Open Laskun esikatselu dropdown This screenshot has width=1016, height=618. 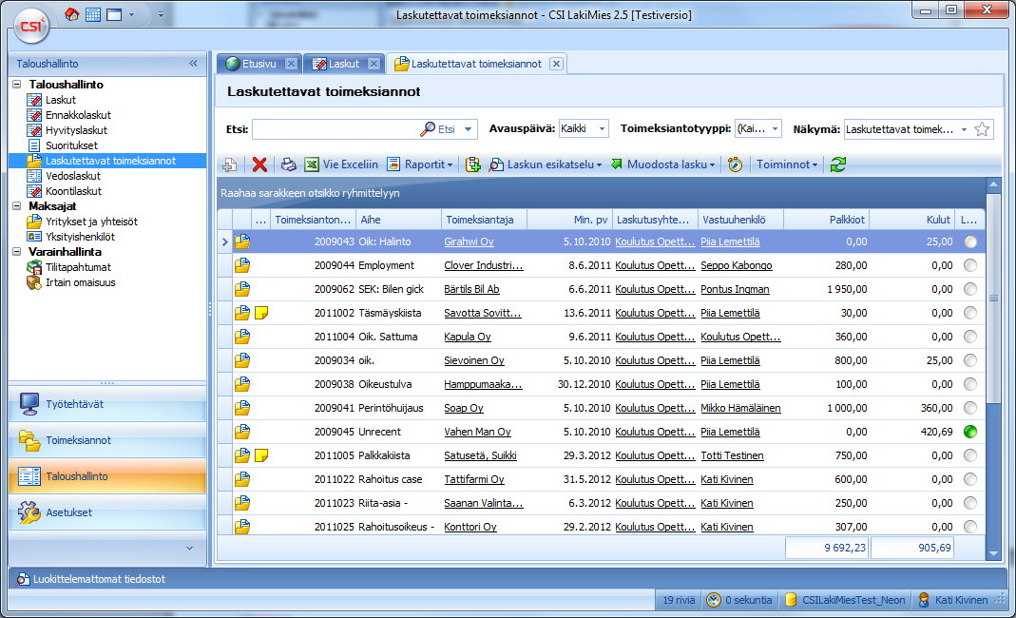coord(545,164)
